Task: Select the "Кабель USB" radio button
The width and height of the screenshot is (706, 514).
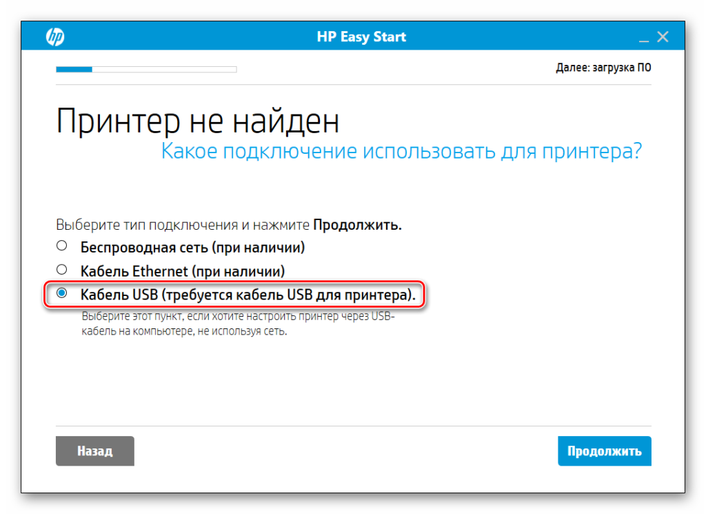Action: pos(62,294)
